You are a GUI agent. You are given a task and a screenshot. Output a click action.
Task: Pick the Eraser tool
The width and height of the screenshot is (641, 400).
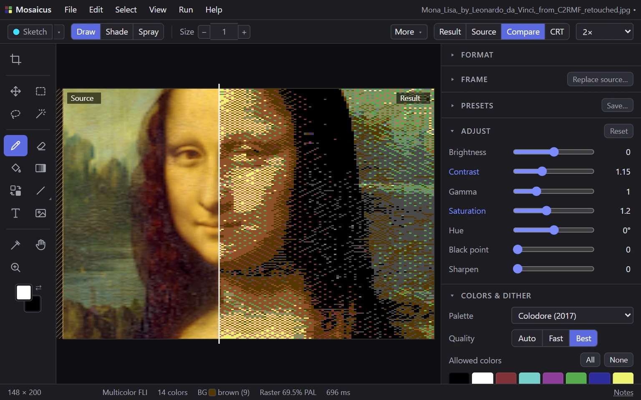[x=40, y=146]
